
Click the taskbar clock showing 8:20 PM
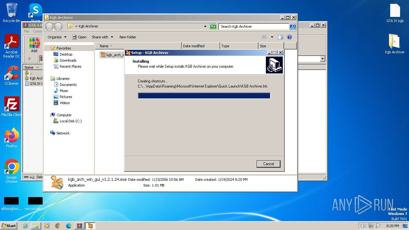point(392,226)
